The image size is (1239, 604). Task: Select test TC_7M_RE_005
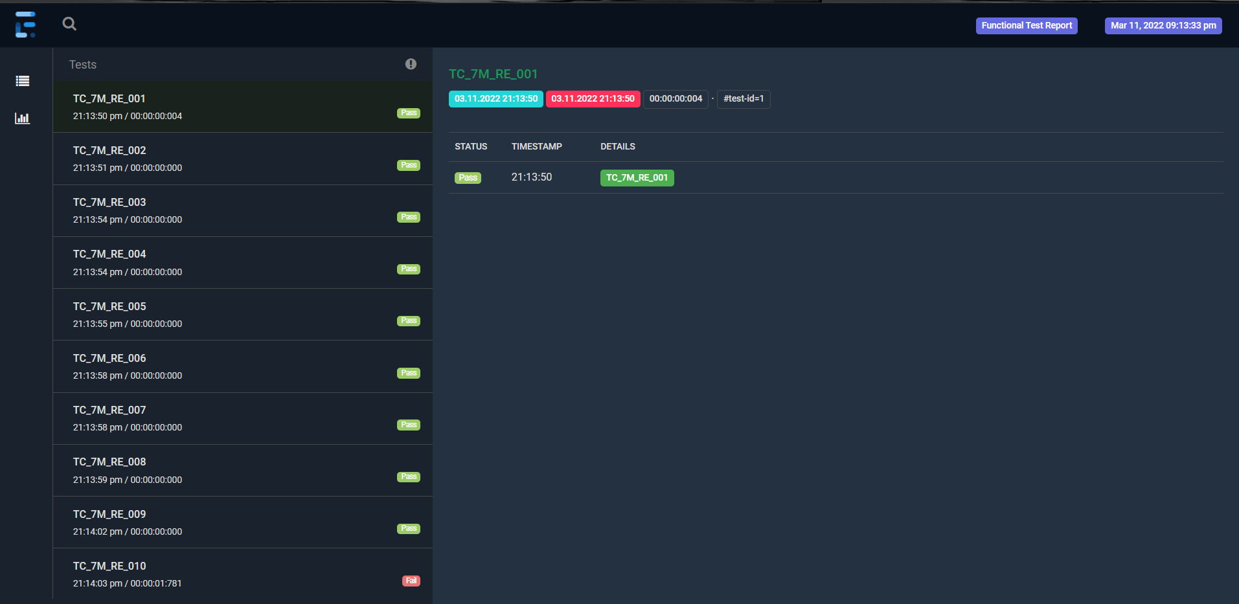(x=243, y=315)
